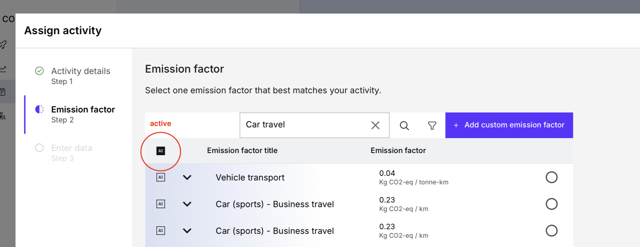This screenshot has width=640, height=247.
Task: Click AI icon on first Car (sports) row
Action: [161, 204]
